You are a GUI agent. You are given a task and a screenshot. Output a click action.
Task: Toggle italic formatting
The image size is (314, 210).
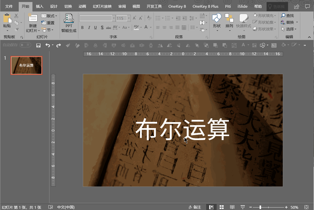pos(89,28)
